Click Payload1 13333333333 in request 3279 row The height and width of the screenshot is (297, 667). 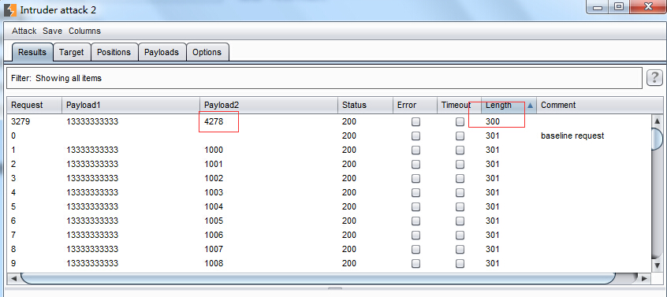pos(92,121)
